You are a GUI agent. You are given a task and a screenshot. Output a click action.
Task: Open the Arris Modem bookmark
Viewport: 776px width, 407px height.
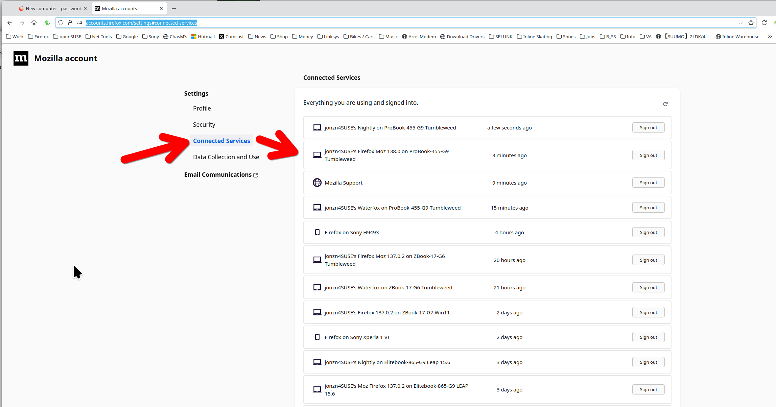tap(419, 37)
